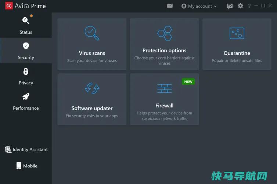
Task: Open the feedback chat icon
Action: [x=230, y=6]
